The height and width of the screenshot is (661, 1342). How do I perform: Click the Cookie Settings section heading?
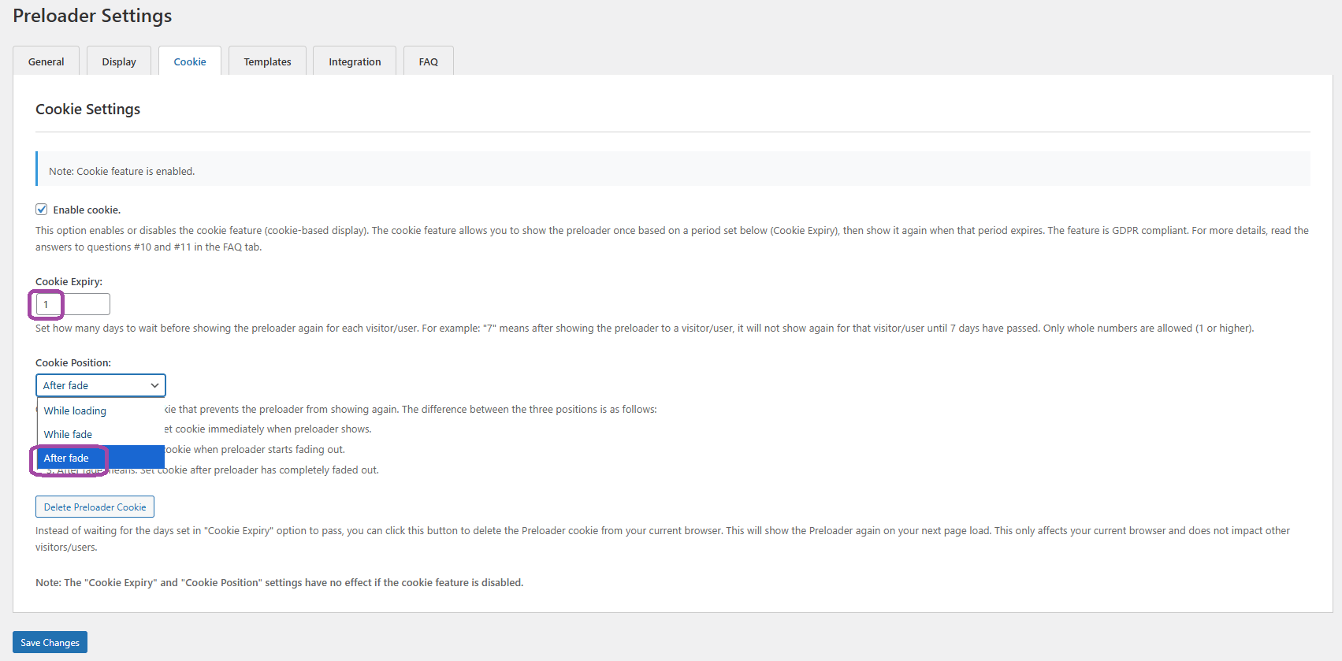click(87, 109)
